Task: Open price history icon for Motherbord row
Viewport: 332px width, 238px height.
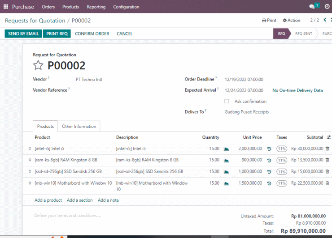Action: [x=269, y=183]
